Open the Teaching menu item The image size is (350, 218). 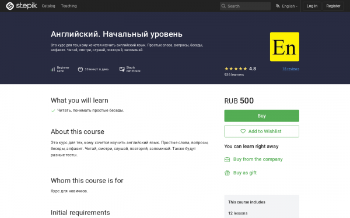69,6
